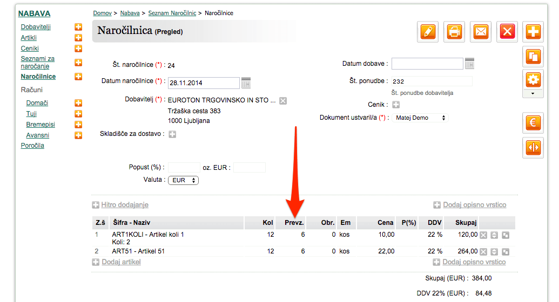This screenshot has width=559, height=302.
Task: Remove the supplier EUROTON with the X icon
Action: point(283,101)
